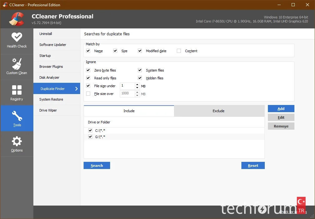This screenshot has width=315, height=219.
Task: Toggle Ignore Read only files
Action: [x=88, y=78]
